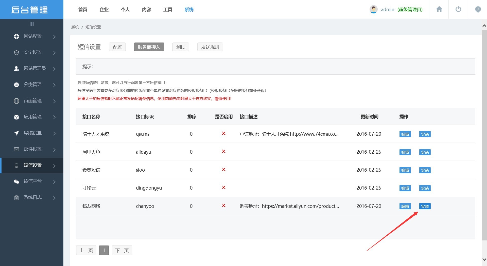
Task: Install the 骑士人才系统 interface
Action: [x=425, y=134]
